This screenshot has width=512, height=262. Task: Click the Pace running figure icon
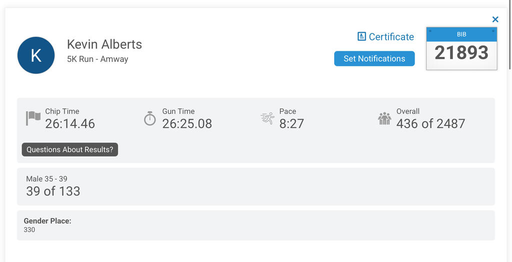pos(268,118)
